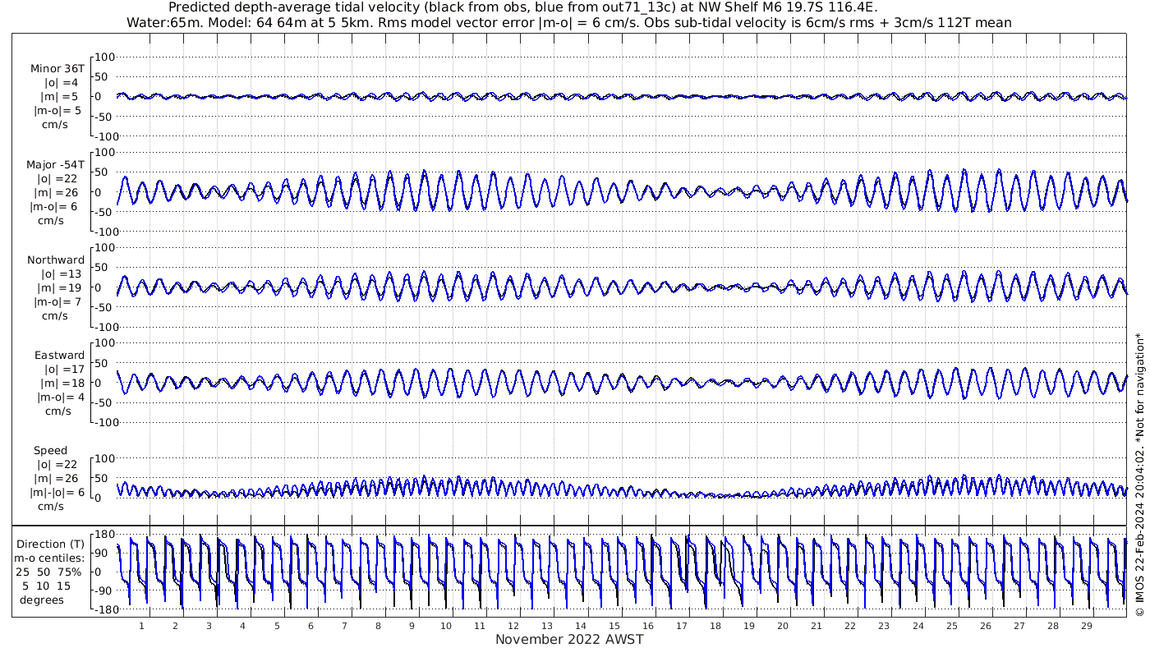
Task: Click day '25' on the date axis
Action: pos(951,626)
